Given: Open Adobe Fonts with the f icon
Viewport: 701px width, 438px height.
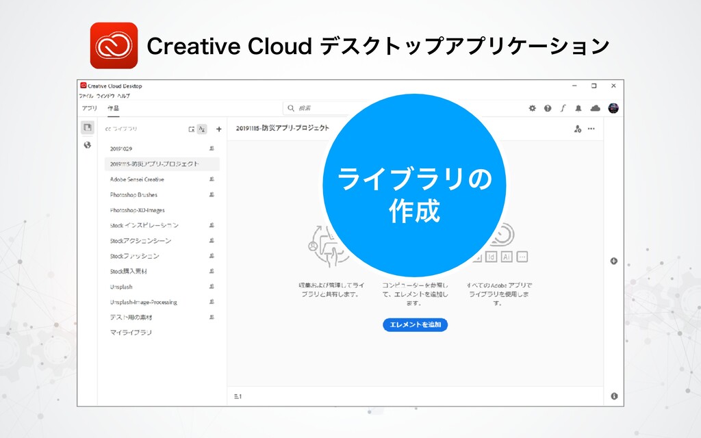Looking at the screenshot, I should pos(563,108).
